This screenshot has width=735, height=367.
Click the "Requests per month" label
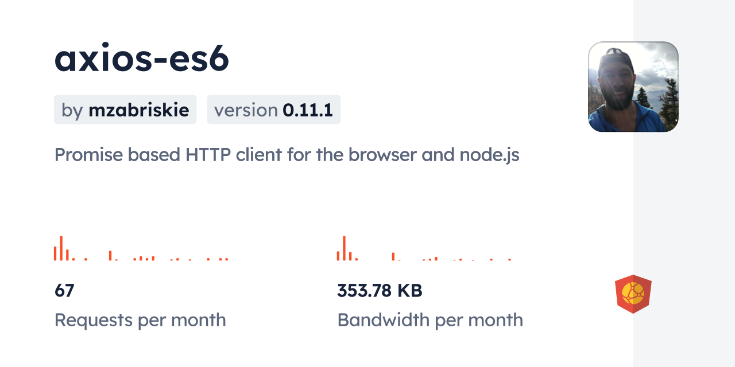pyautogui.click(x=140, y=320)
